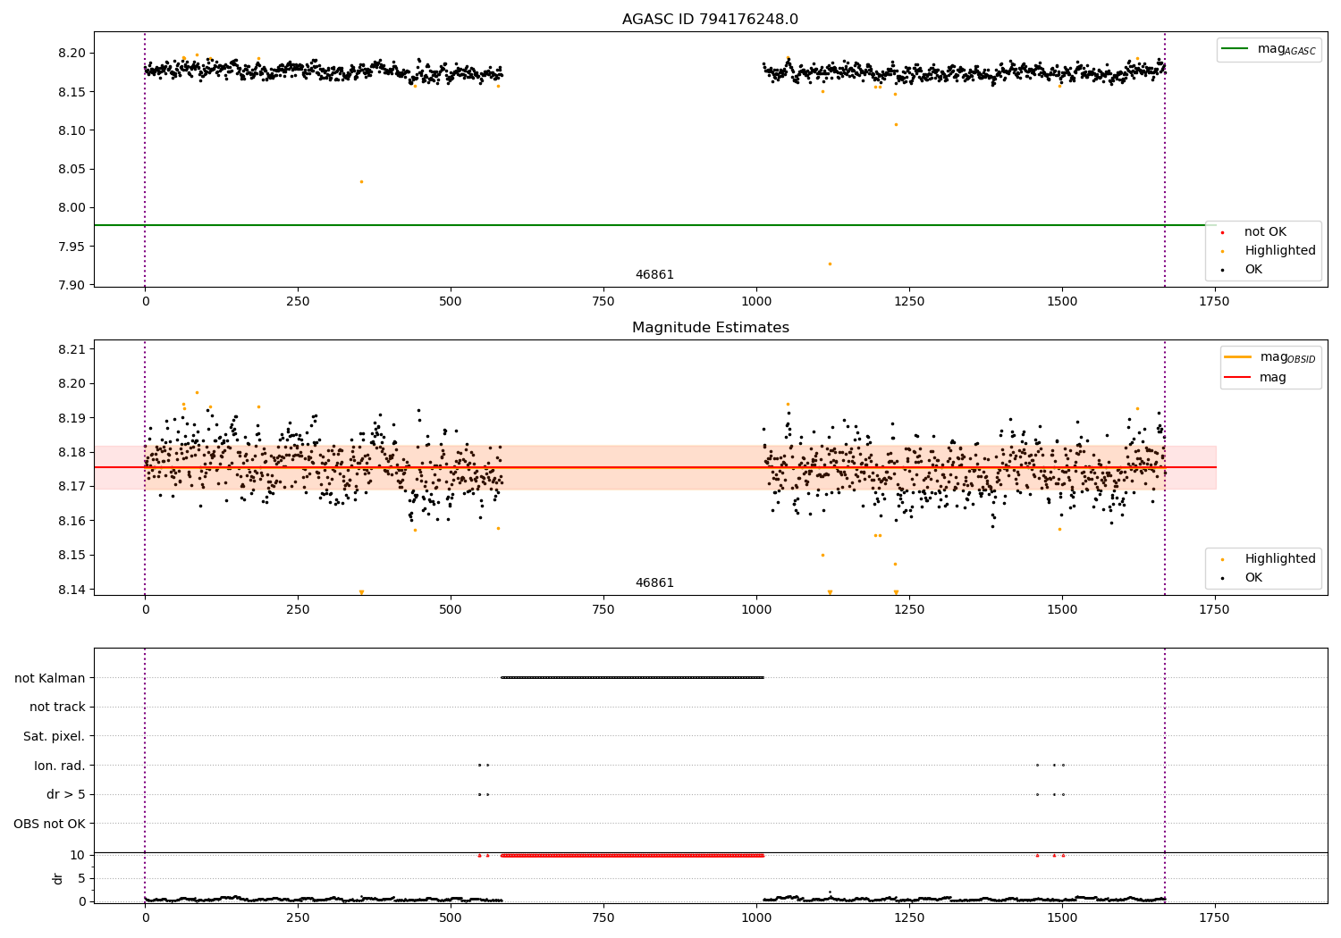Click the 8.16 y-tick label in middle plot
The width and height of the screenshot is (1341, 938).
[72, 521]
